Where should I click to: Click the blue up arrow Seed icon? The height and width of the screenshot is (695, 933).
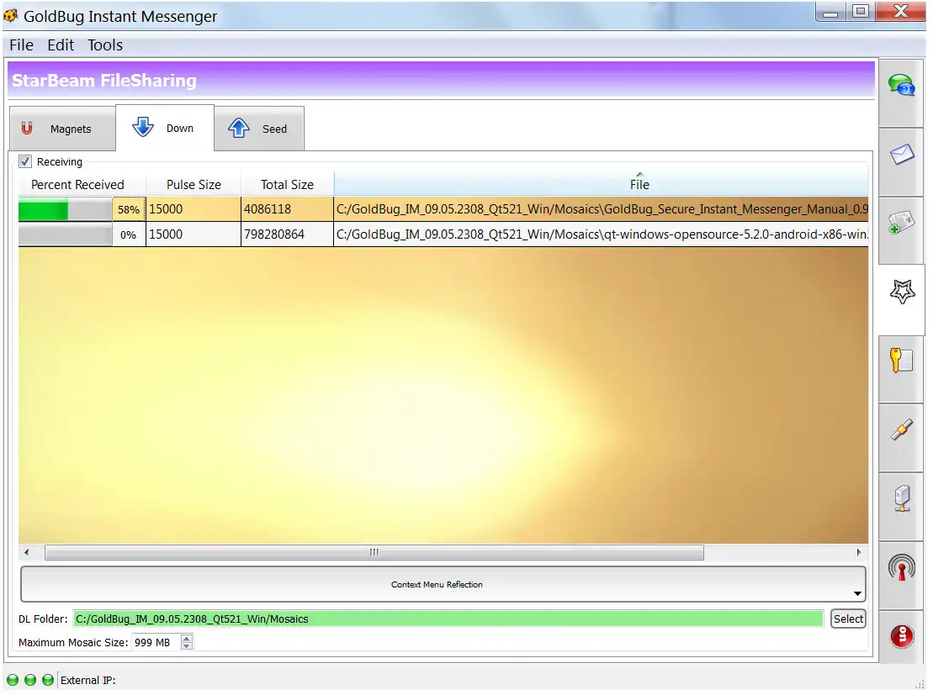click(x=239, y=128)
